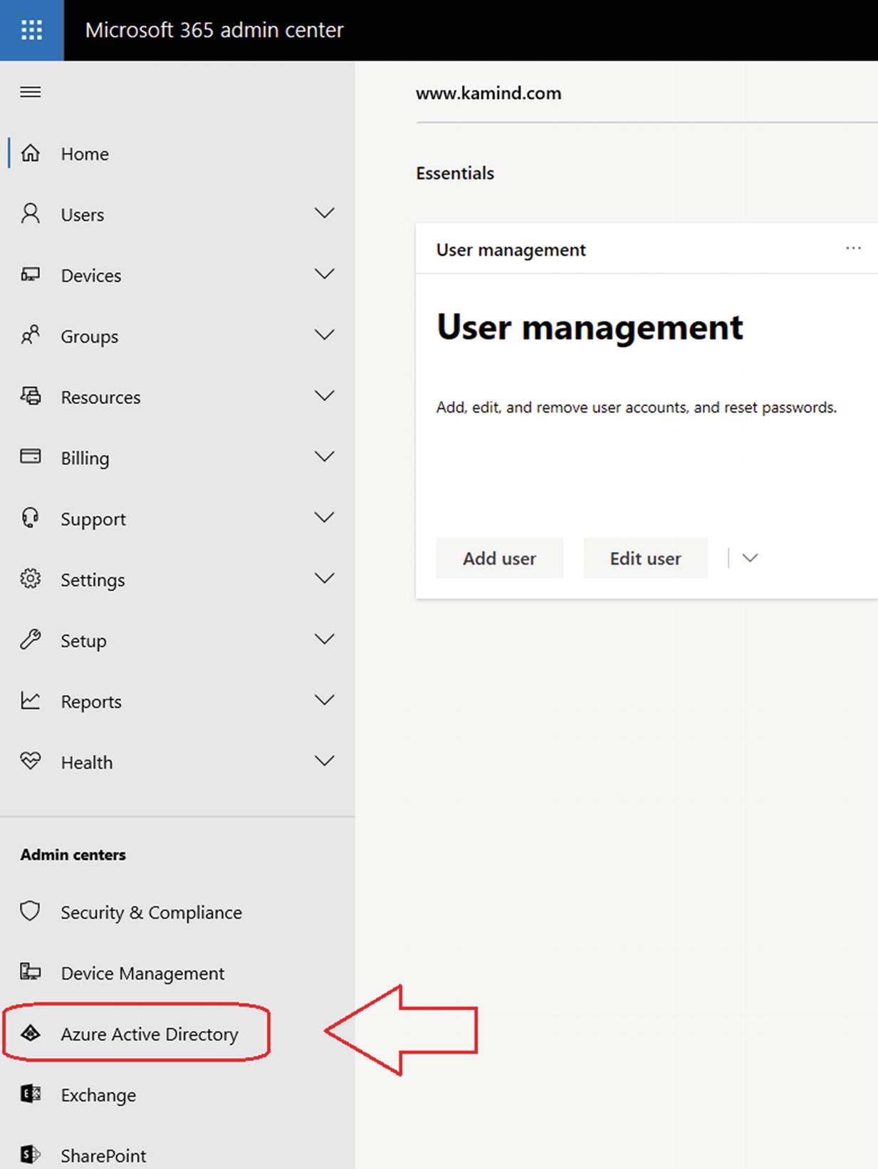Expand the Settings menu chevron
Viewport: 878px width, 1169px height.
pos(325,578)
